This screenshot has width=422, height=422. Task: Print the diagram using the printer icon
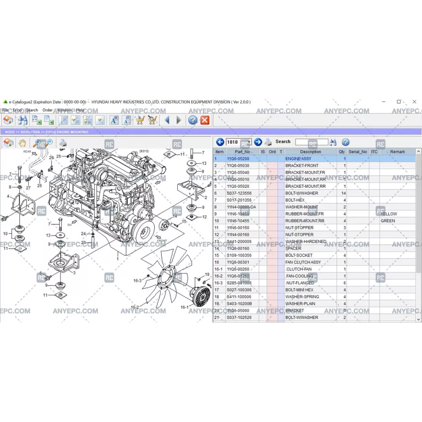[x=62, y=143]
